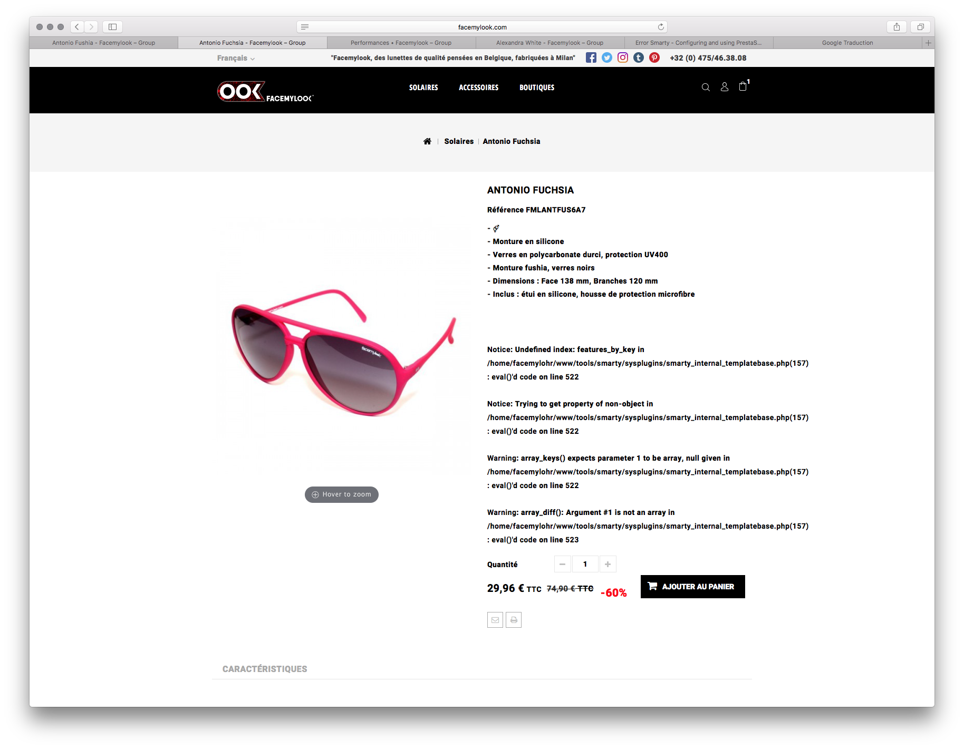Click the Solaires breadcrumb link
The width and height of the screenshot is (964, 749).
[459, 141]
